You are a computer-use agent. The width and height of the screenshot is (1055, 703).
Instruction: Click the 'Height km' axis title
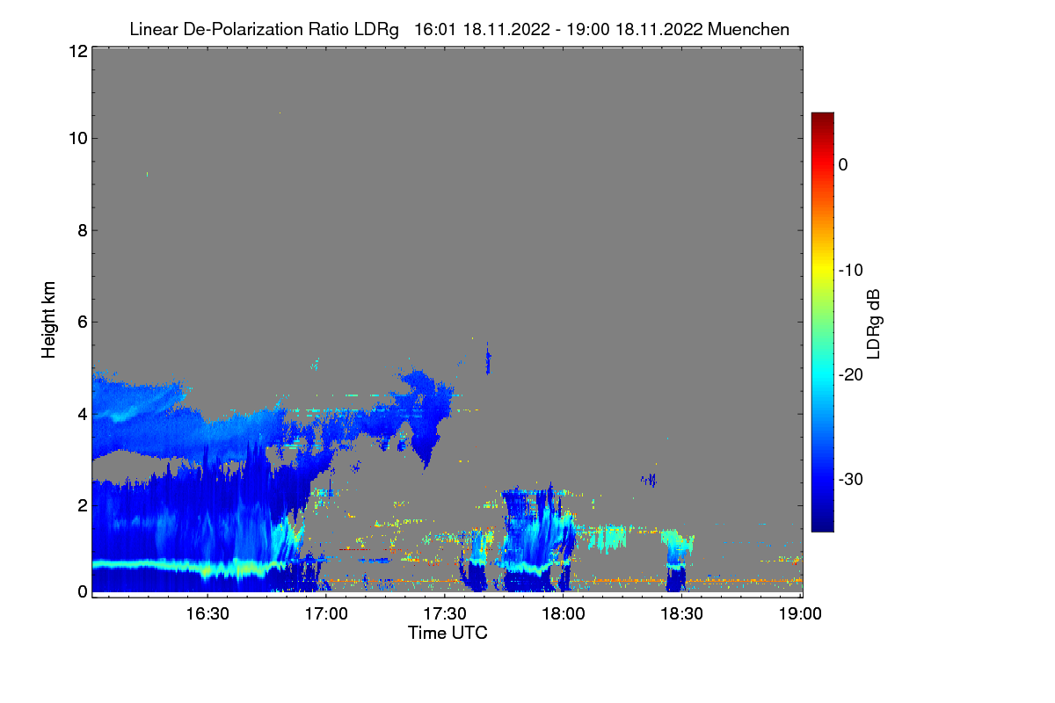48,320
